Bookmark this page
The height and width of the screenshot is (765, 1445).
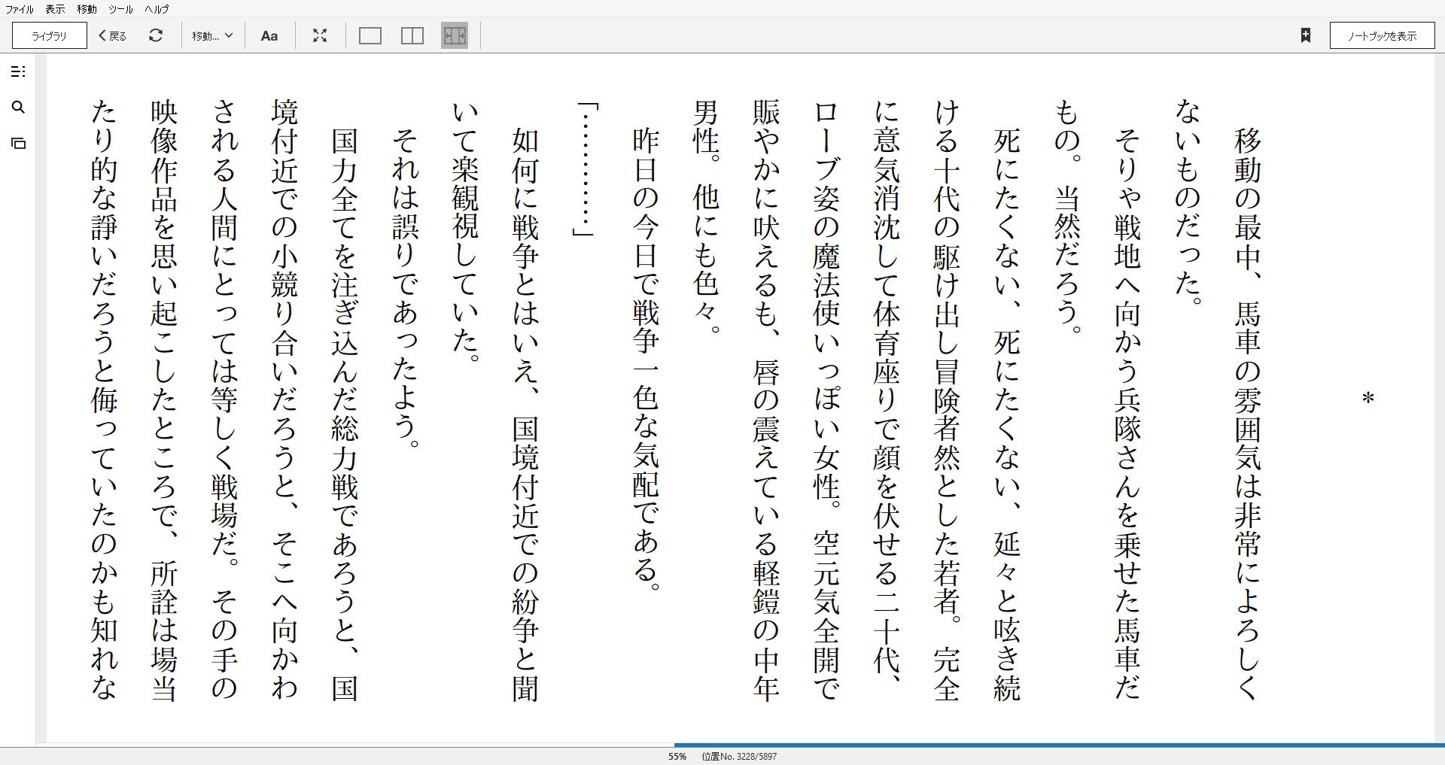[x=1306, y=35]
